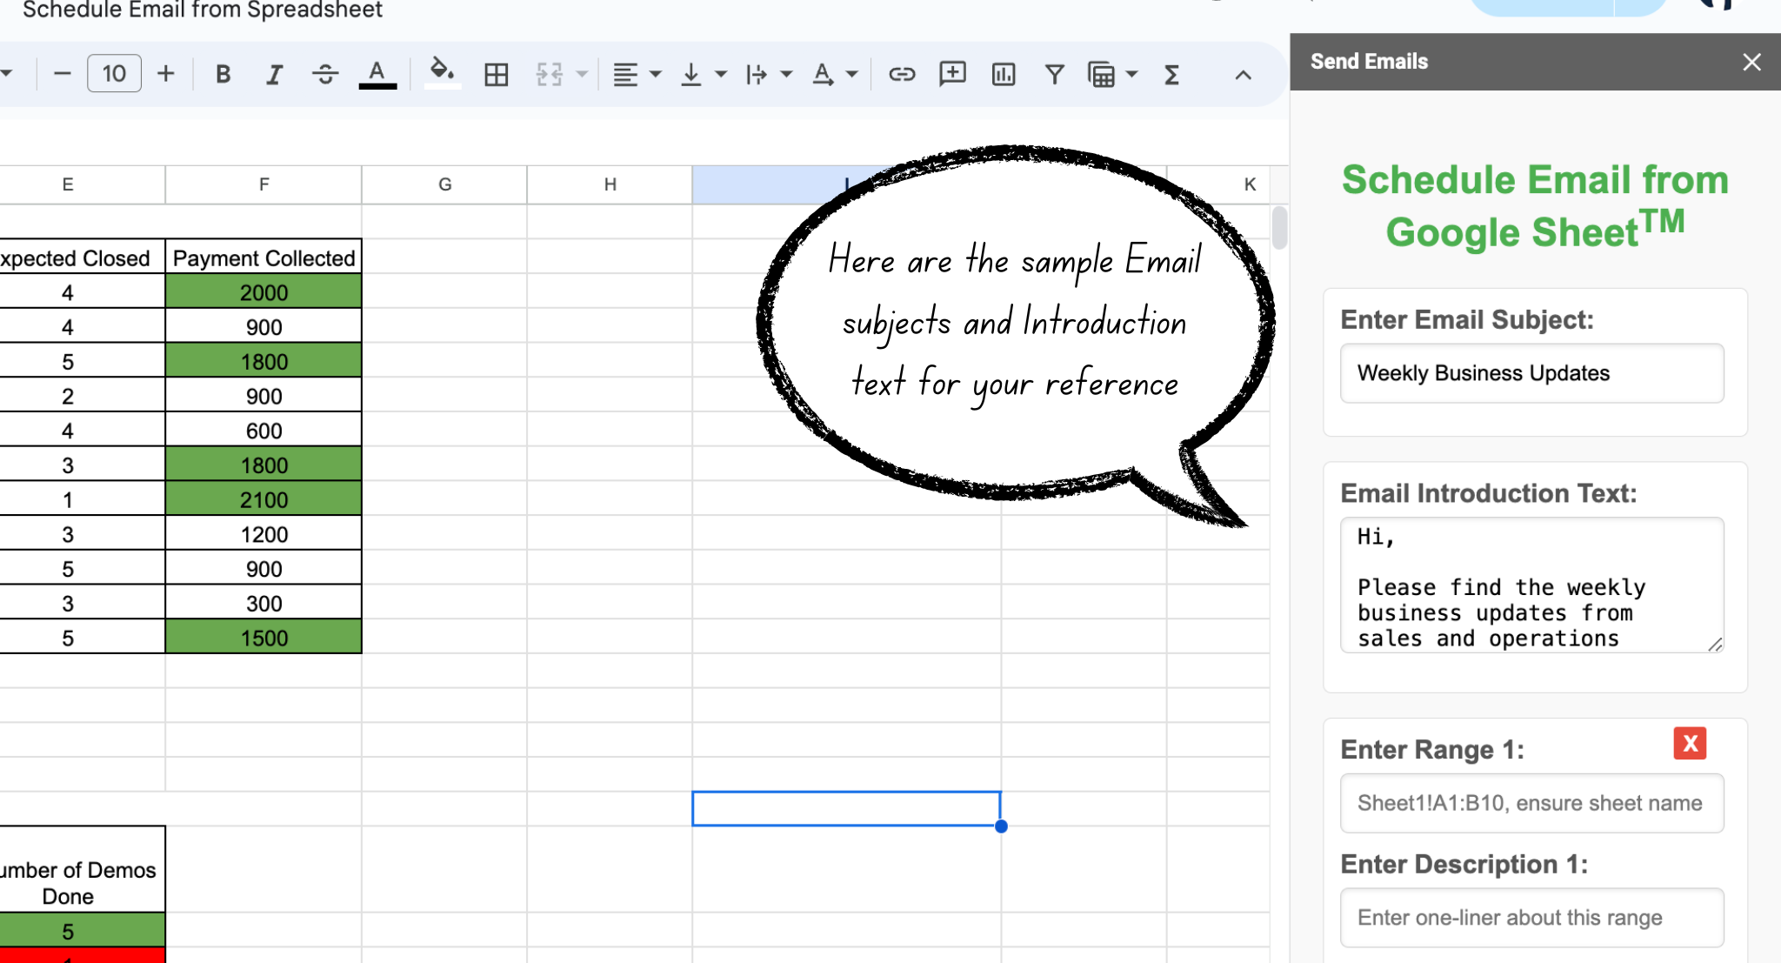Decrease the font size
Viewport: 1781px width, 963px height.
[62, 74]
